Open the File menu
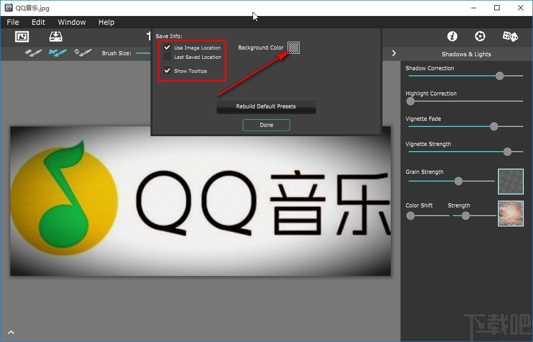The image size is (533, 342). [13, 22]
